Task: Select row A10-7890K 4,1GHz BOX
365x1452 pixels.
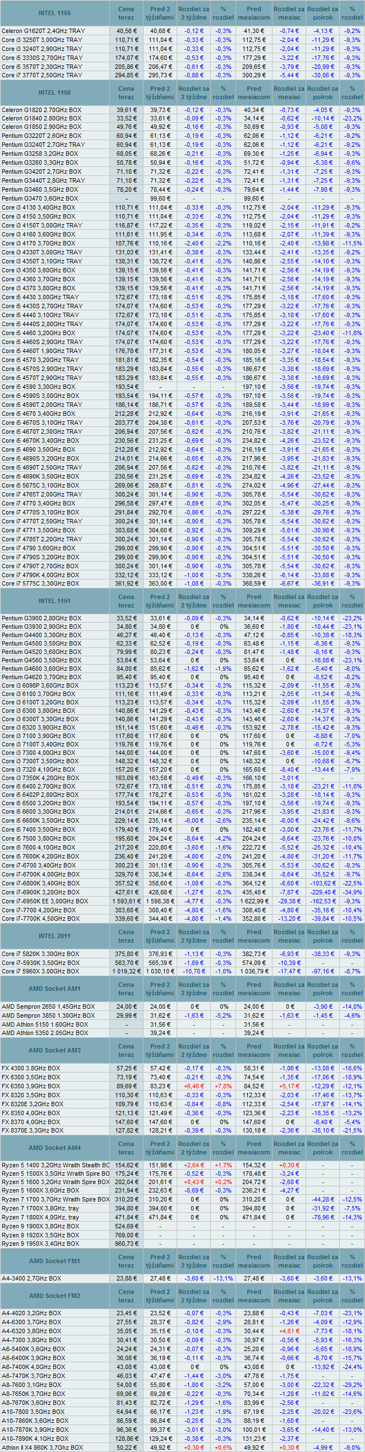Action: click(x=182, y=1439)
